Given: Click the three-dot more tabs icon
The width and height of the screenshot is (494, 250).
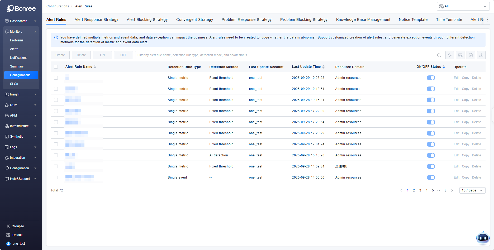Looking at the screenshot, I should click(488, 20).
